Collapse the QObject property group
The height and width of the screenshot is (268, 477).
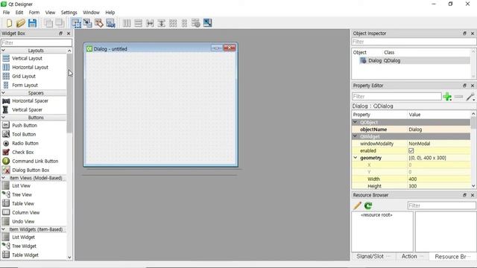[355, 122]
